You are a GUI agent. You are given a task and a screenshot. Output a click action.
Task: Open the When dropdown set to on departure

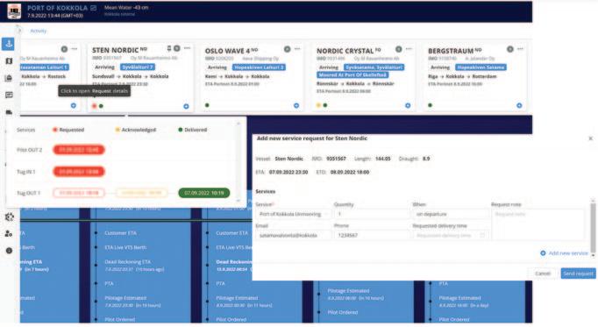[450, 214]
